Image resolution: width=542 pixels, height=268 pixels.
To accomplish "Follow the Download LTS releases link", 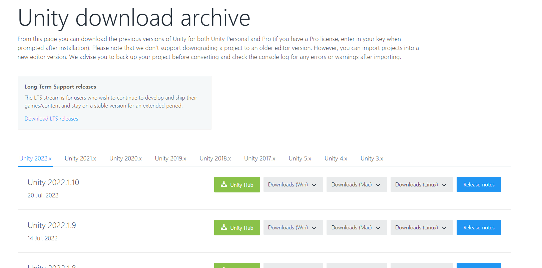I will 51,119.
